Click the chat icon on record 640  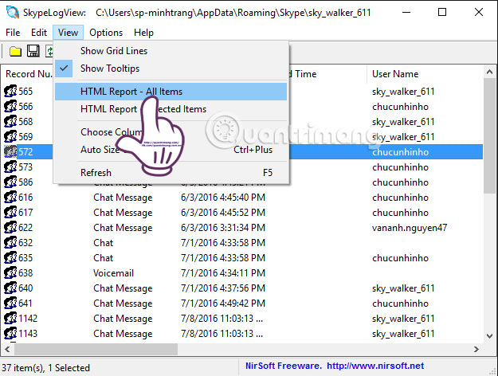10,288
